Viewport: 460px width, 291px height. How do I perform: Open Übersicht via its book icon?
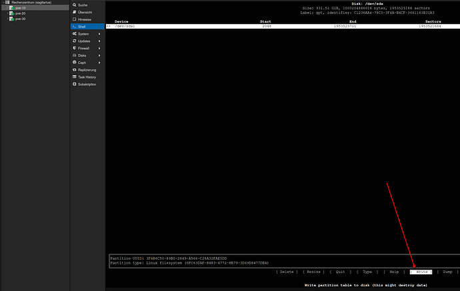(x=75, y=12)
